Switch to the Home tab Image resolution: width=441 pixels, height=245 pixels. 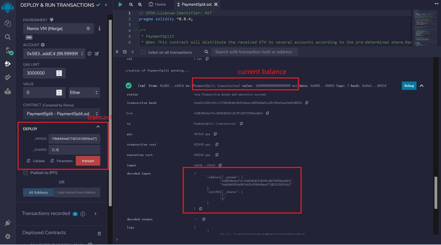(x=157, y=4)
